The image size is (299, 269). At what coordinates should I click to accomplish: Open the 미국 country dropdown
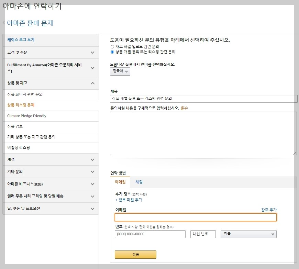click(x=248, y=234)
